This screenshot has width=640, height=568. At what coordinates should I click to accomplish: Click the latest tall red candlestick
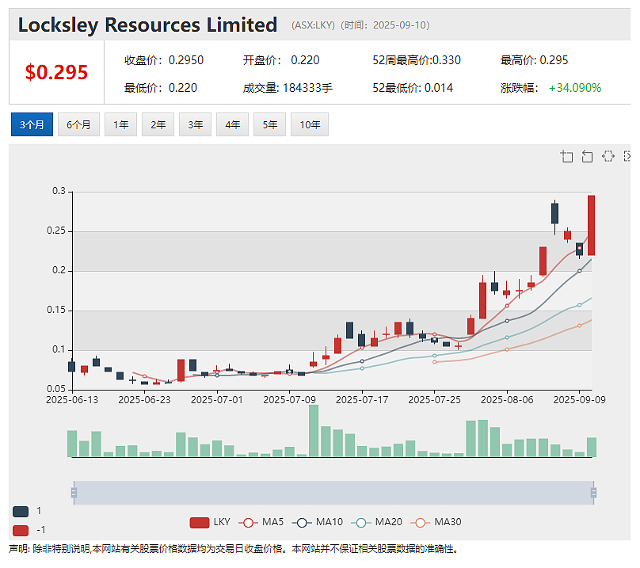591,226
